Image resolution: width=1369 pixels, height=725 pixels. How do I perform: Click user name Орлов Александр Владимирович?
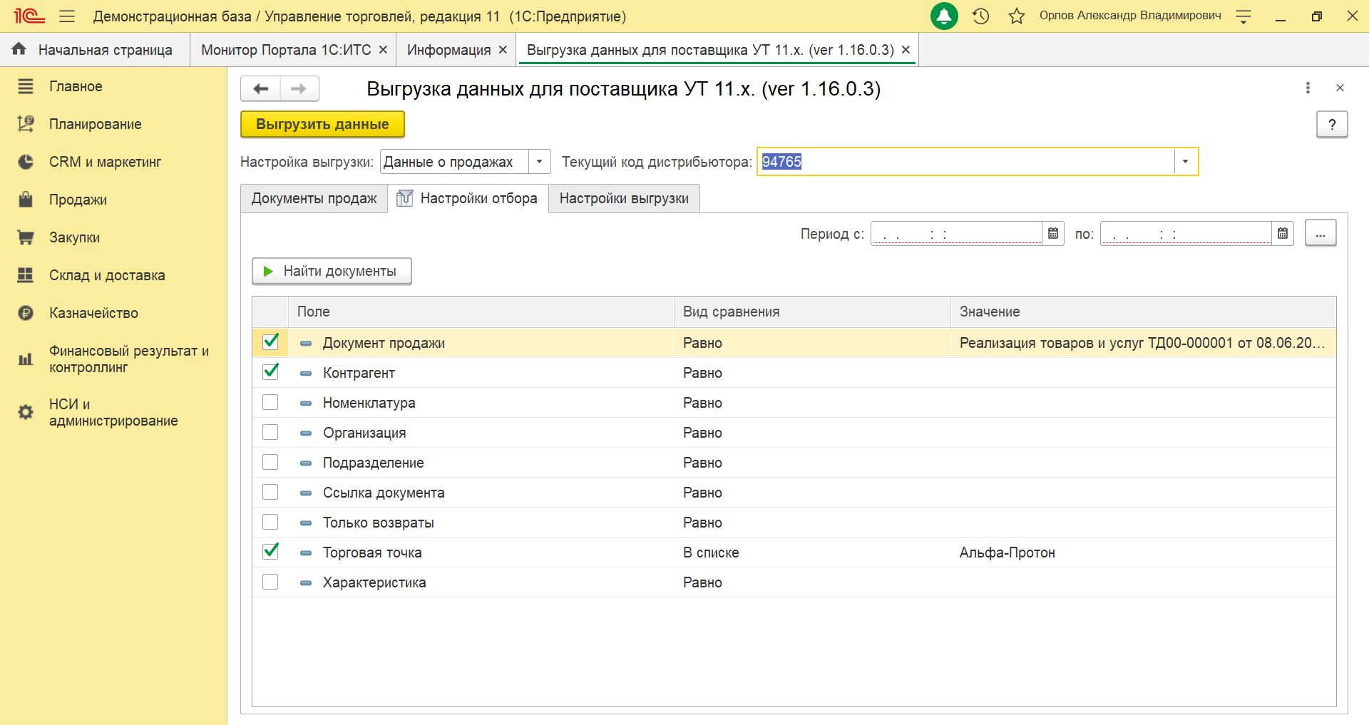pos(1130,16)
